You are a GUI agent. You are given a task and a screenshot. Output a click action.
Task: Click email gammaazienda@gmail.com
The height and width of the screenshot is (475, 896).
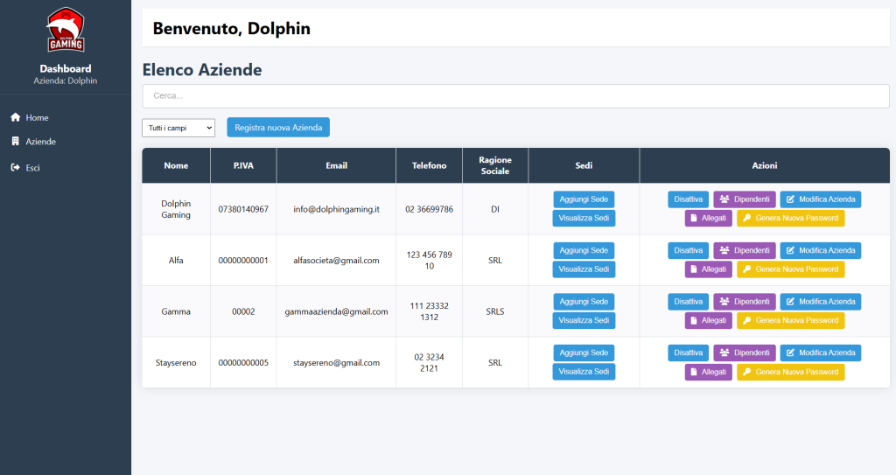click(x=337, y=311)
